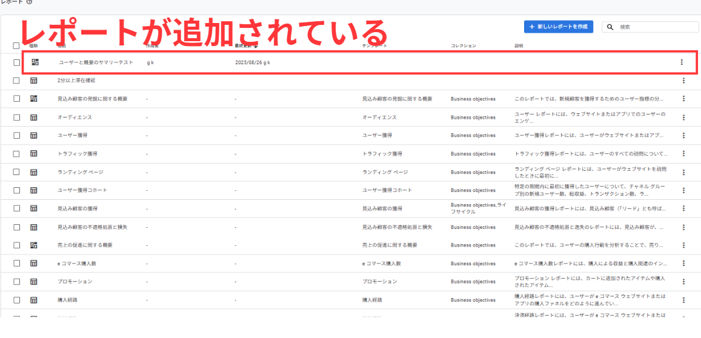The image size is (701, 338).
Task: Click the overview report icon for ユーザーと概要のサマリーテスト
Action: coord(35,62)
